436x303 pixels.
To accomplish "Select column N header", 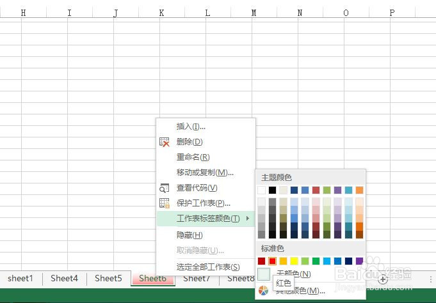I will [x=300, y=13].
